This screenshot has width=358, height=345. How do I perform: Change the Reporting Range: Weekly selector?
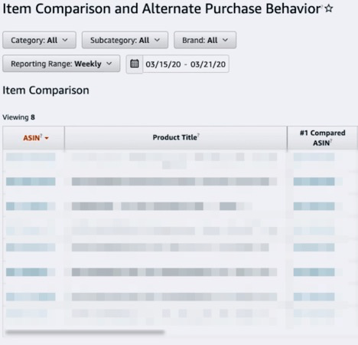61,64
